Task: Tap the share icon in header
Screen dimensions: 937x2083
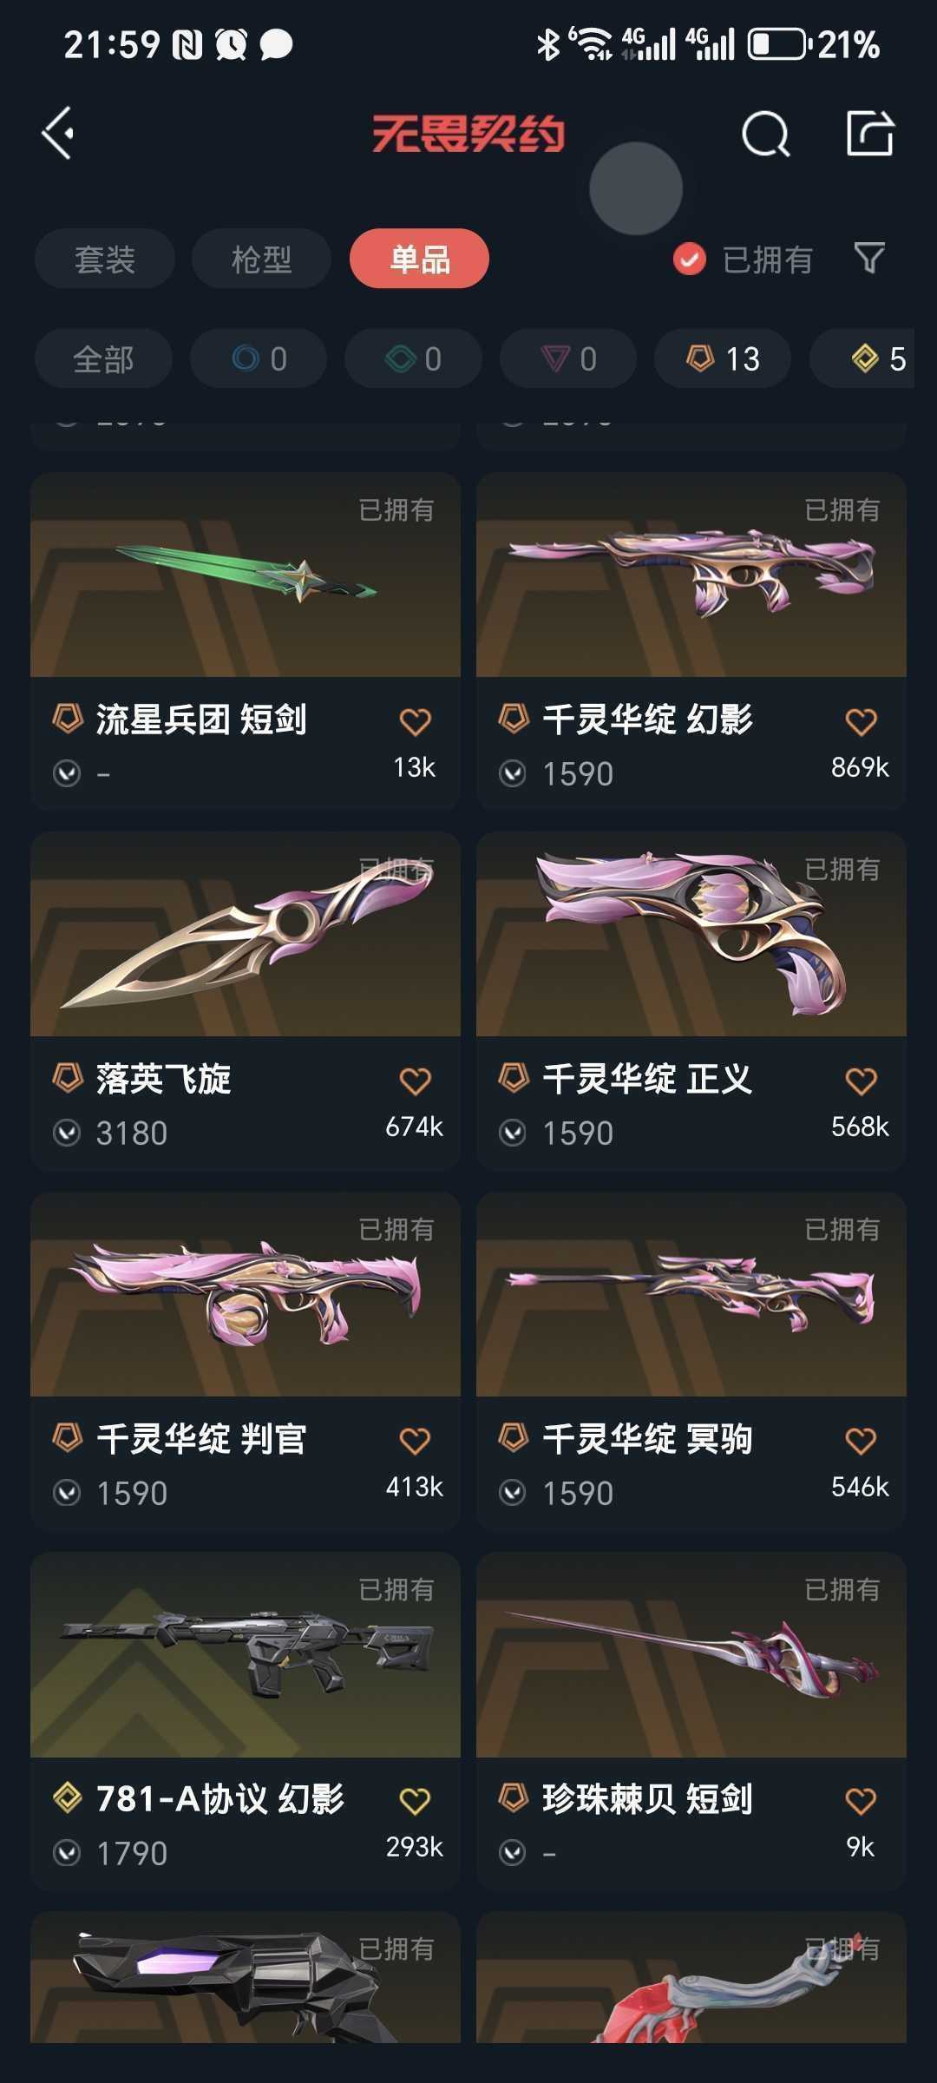Action: click(x=870, y=134)
